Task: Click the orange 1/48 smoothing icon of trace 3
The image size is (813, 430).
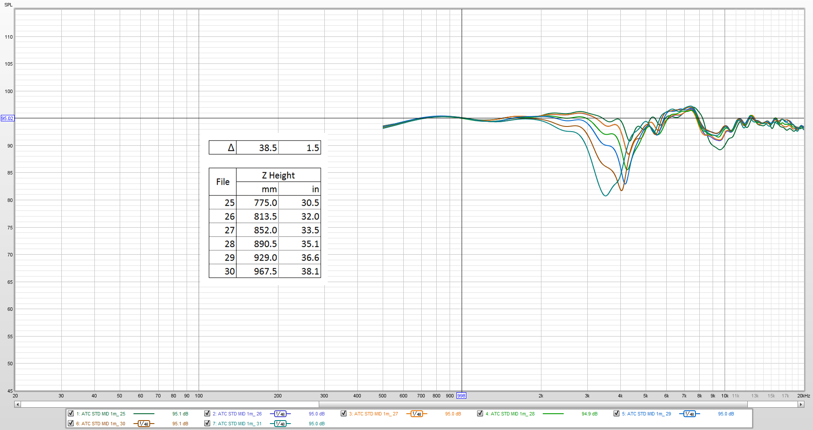Action: pos(417,414)
